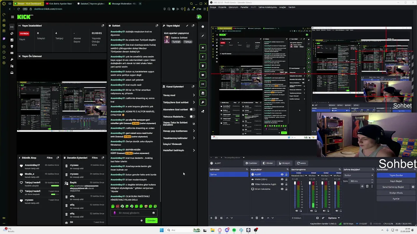This screenshot has width=417, height=234.
Task: Open the audio mixer Options dropdown
Action: point(334,218)
